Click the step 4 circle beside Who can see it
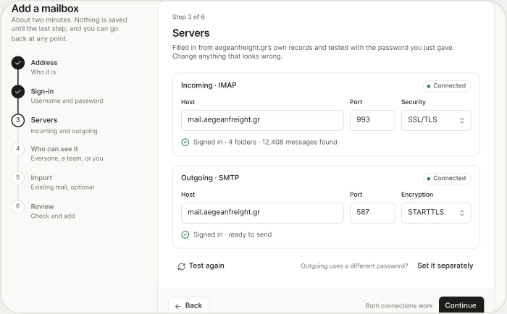The width and height of the screenshot is (507, 314). click(x=18, y=148)
